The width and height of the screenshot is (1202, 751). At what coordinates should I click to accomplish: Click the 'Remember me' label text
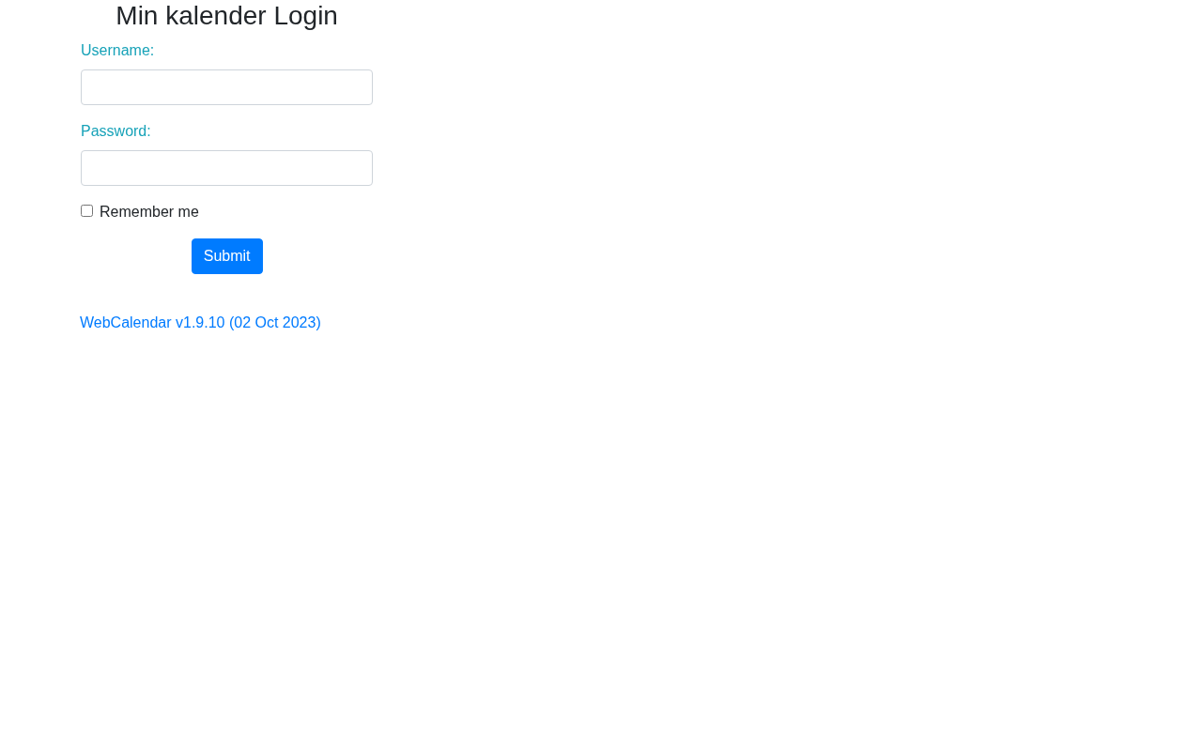[149, 212]
